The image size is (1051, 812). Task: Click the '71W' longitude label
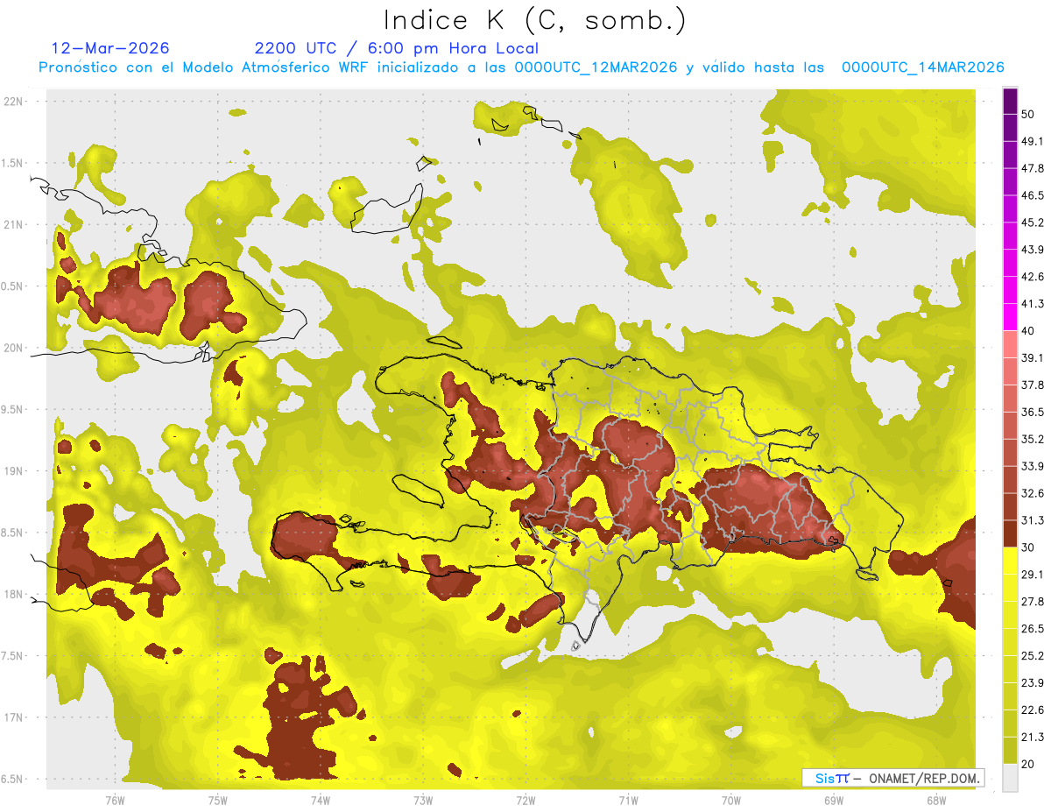click(x=628, y=800)
